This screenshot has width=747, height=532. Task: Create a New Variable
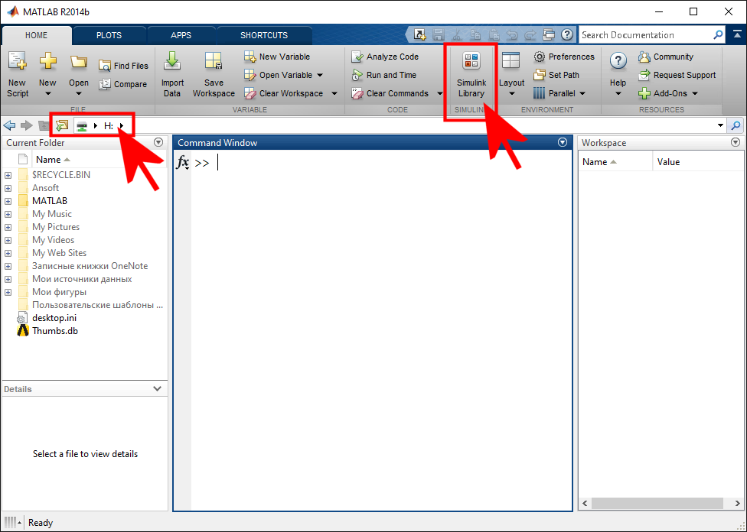[x=277, y=57]
